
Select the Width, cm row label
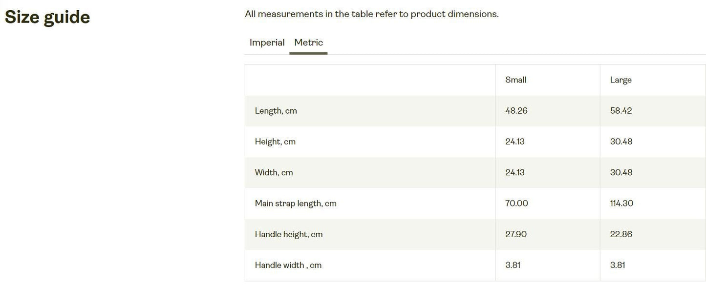274,172
